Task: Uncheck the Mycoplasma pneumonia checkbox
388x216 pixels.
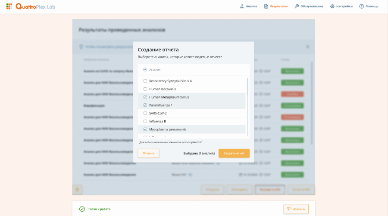Action: pos(145,129)
